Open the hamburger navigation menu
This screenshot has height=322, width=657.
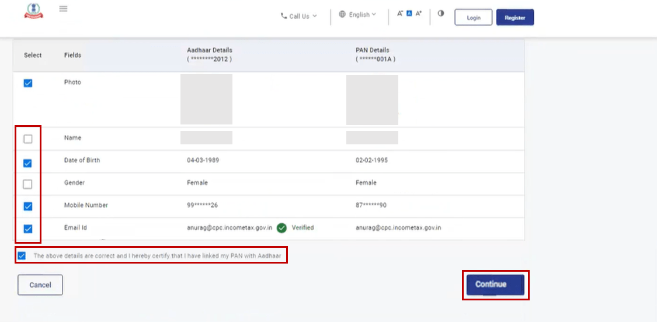point(64,9)
